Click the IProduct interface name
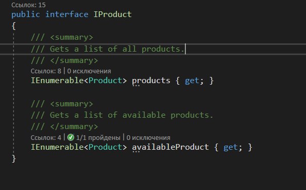 [113, 14]
